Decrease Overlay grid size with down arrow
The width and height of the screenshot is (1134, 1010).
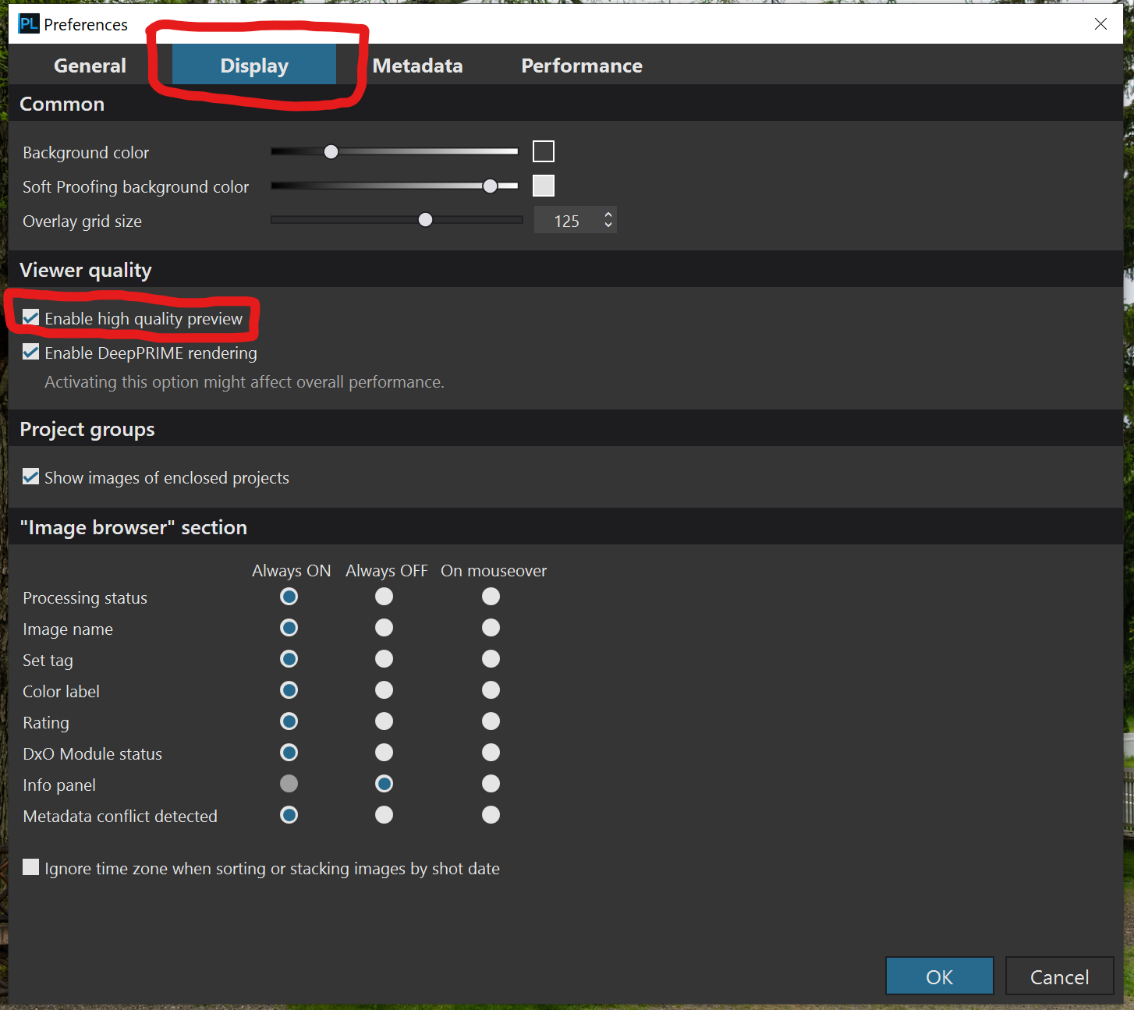click(x=608, y=225)
